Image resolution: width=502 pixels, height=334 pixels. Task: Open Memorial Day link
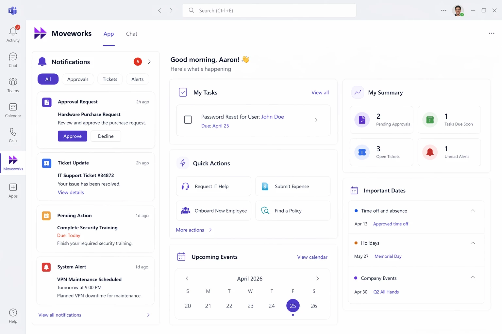click(x=388, y=256)
